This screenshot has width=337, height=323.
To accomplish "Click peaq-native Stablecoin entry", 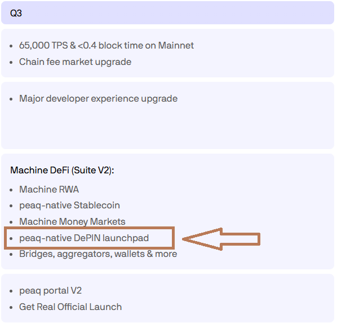I will tap(69, 206).
